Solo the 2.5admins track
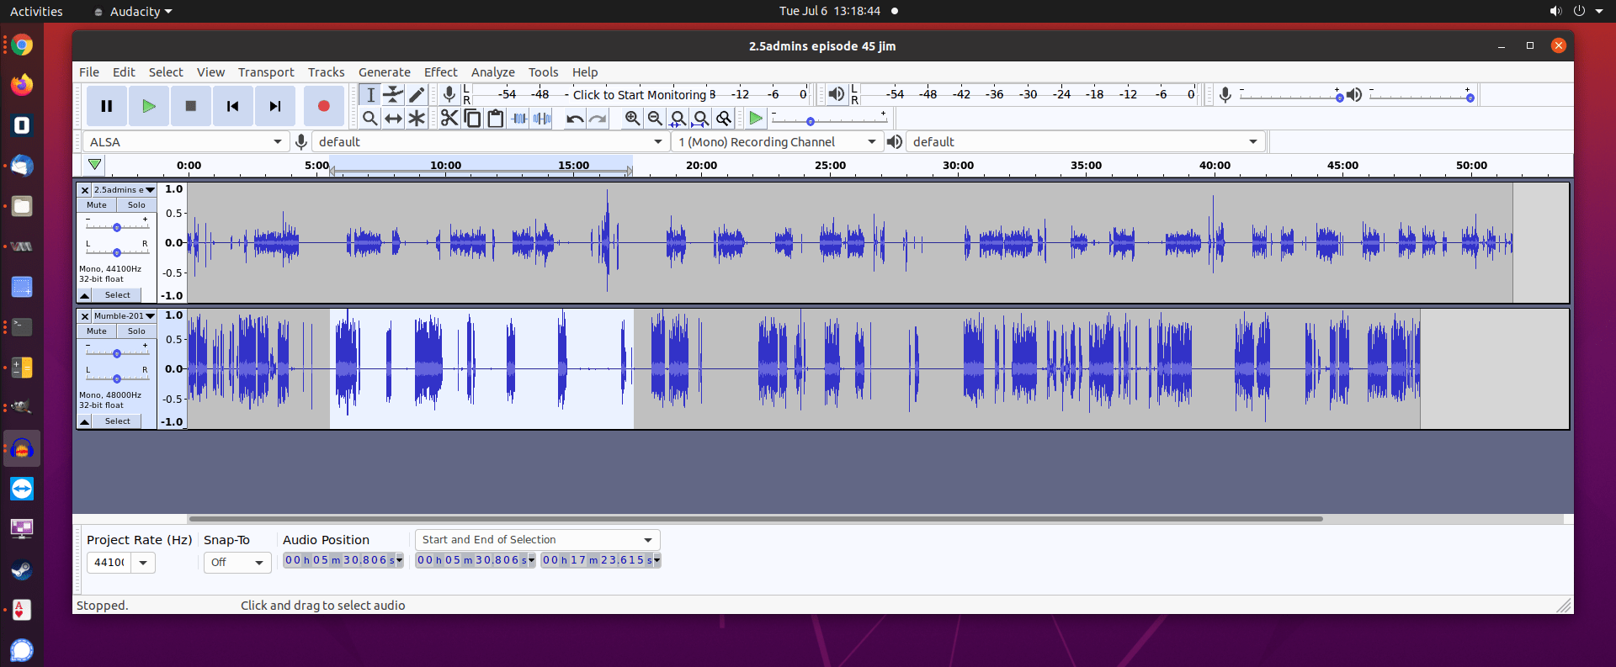Screen dimensions: 1616x667 (136, 205)
